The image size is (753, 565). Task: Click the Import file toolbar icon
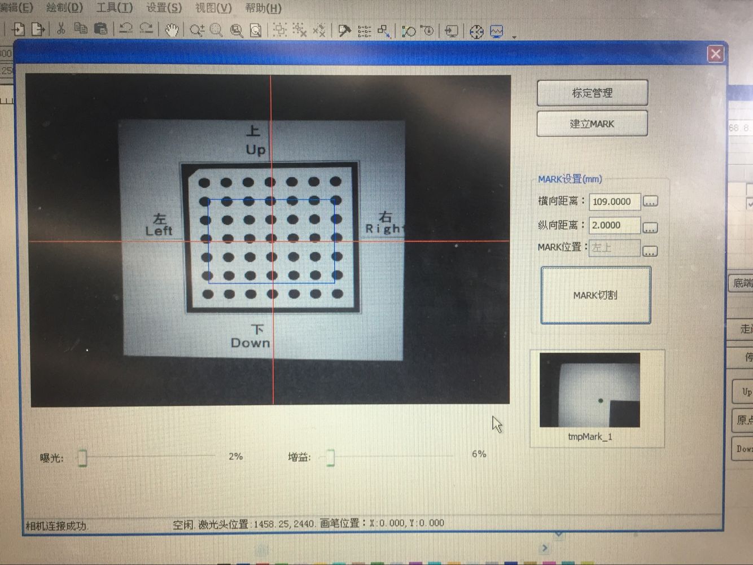coord(18,29)
